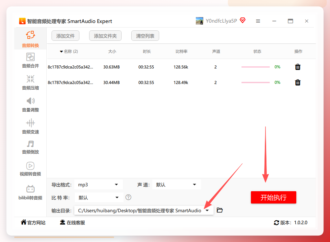330x242 pixels.
Task: Maximize the SmartAudio Expert window
Action: click(290, 21)
